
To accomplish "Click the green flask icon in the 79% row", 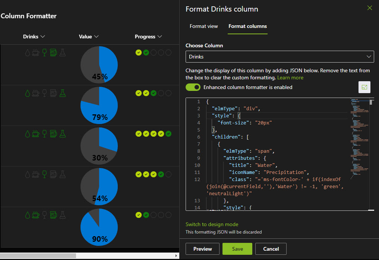I will click(x=62, y=93).
